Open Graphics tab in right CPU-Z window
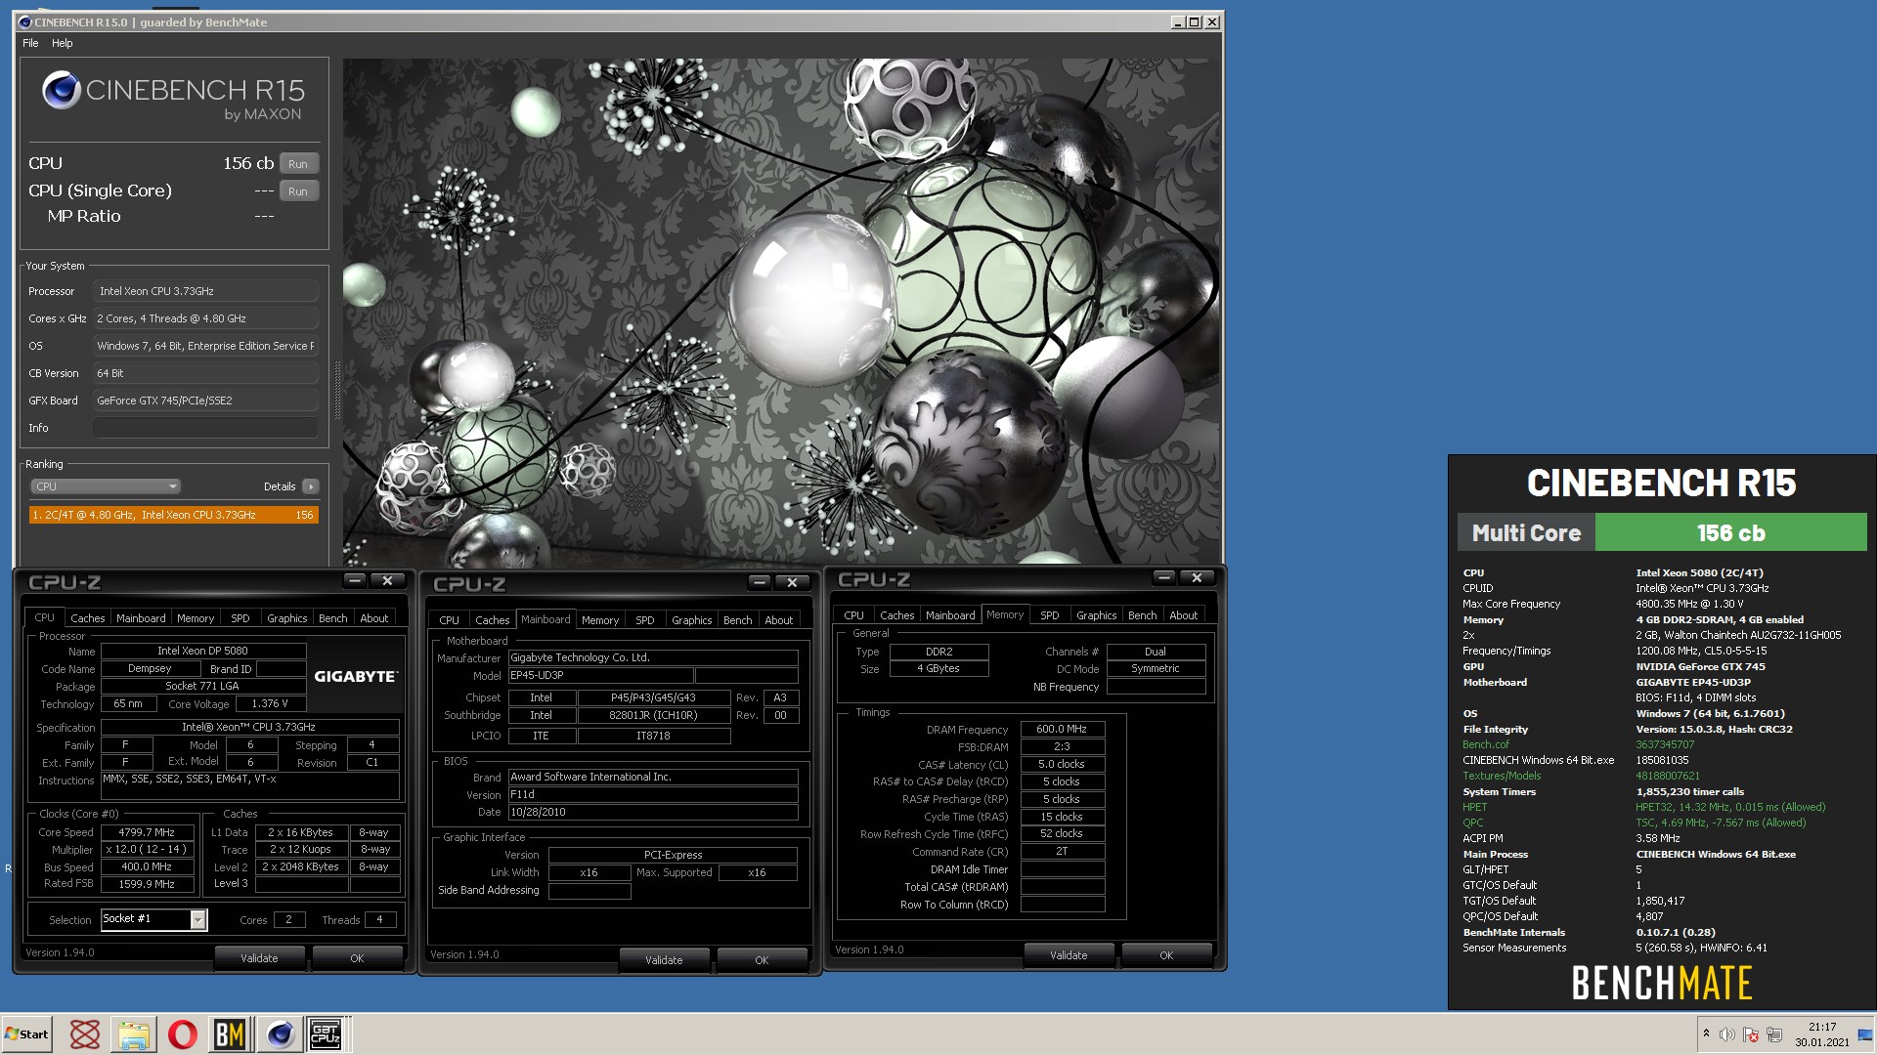The width and height of the screenshot is (1877, 1055). click(x=1097, y=615)
